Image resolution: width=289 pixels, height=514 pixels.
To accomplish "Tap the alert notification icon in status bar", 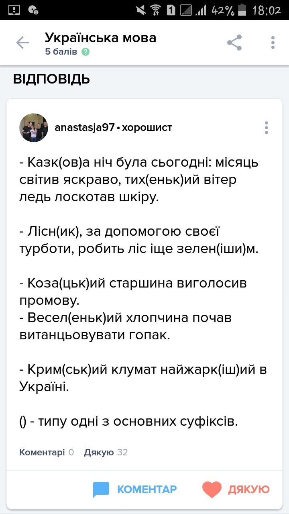I will tap(14, 10).
